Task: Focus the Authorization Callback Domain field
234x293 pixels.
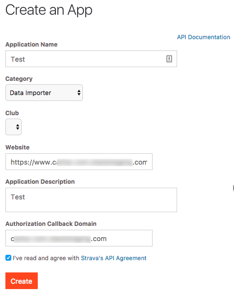Action: click(79, 238)
